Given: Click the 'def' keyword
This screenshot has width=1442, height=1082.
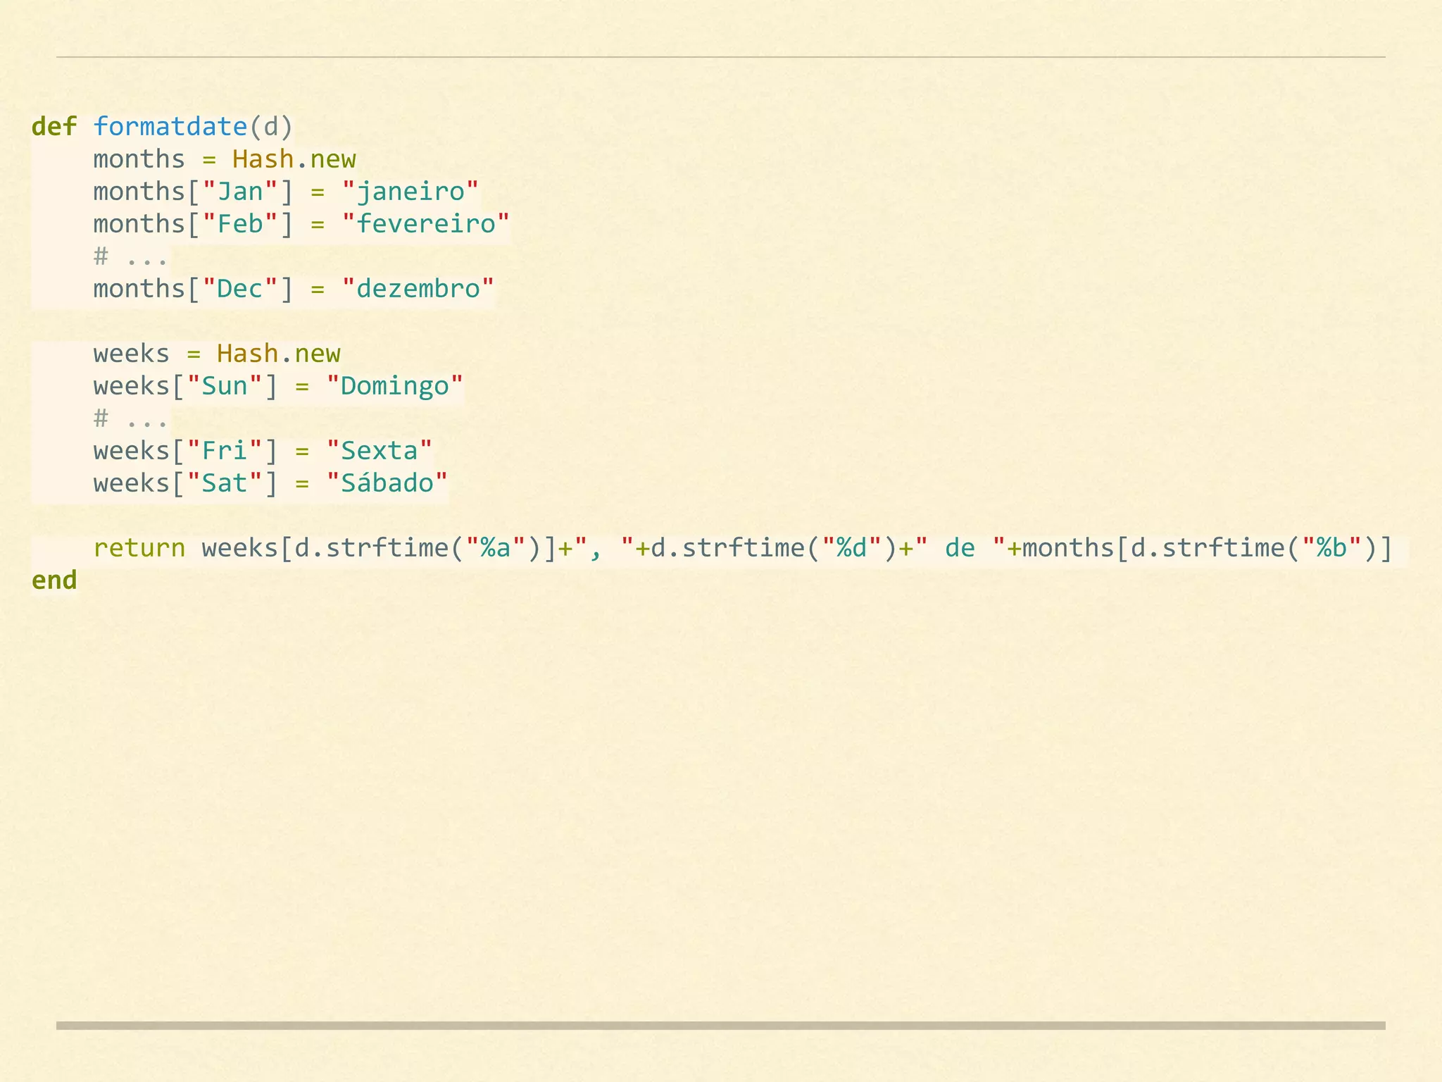Looking at the screenshot, I should tap(54, 127).
